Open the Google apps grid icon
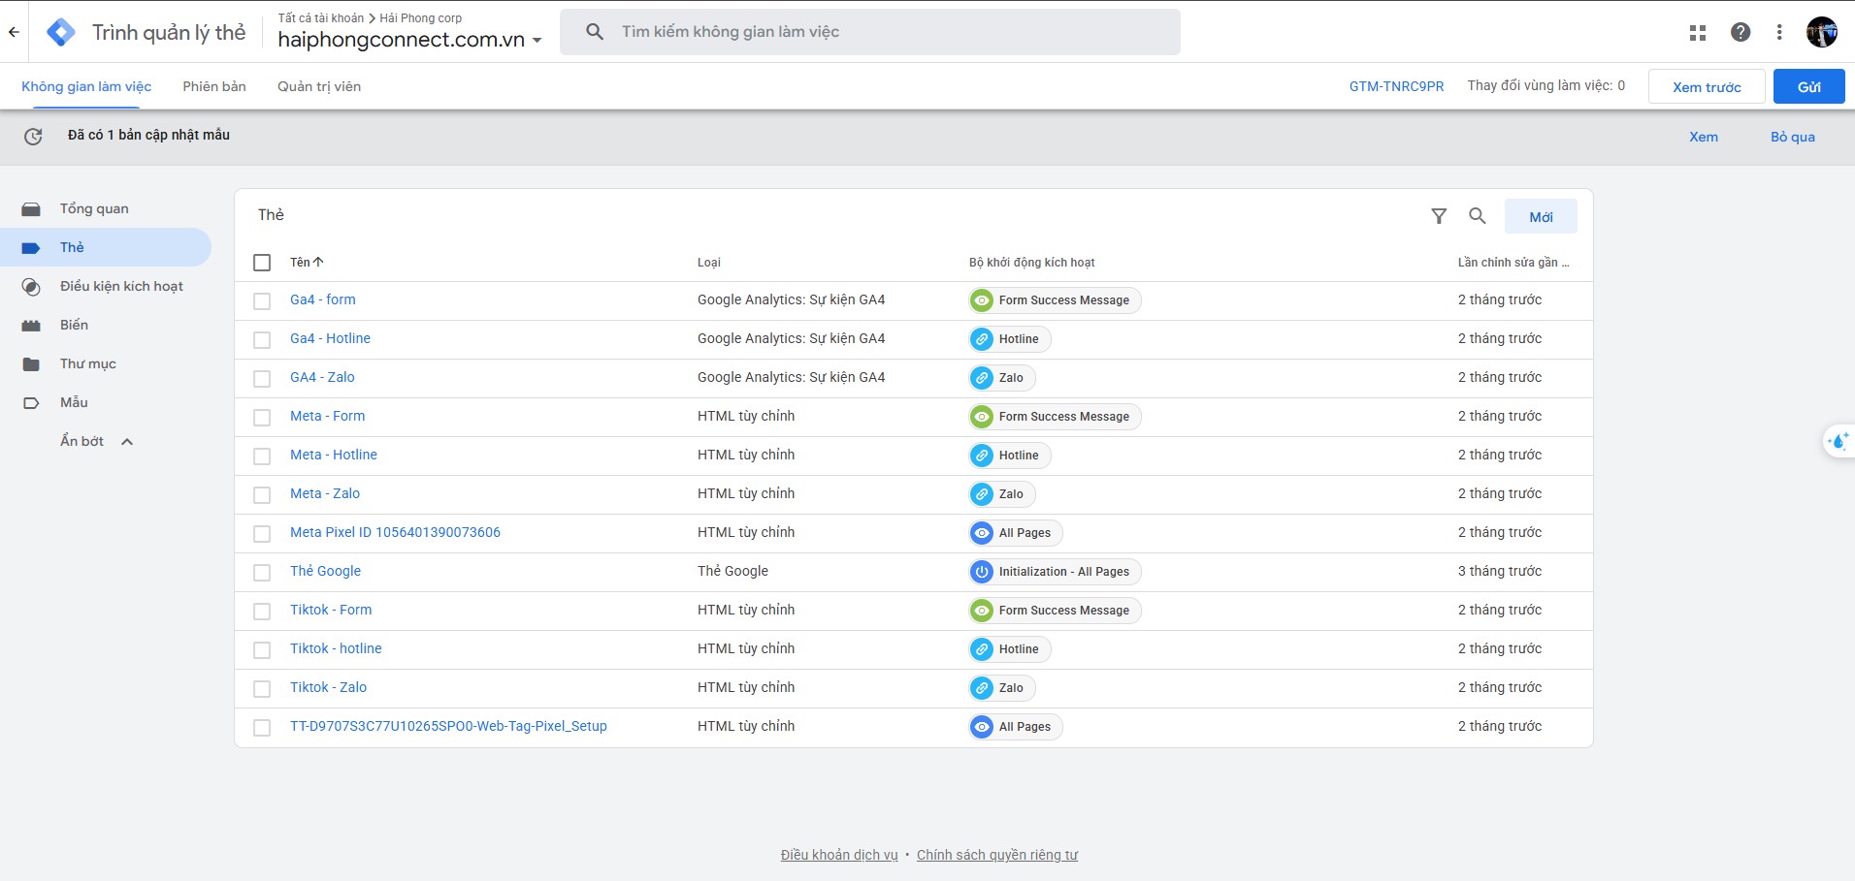The height and width of the screenshot is (881, 1855). pyautogui.click(x=1698, y=32)
